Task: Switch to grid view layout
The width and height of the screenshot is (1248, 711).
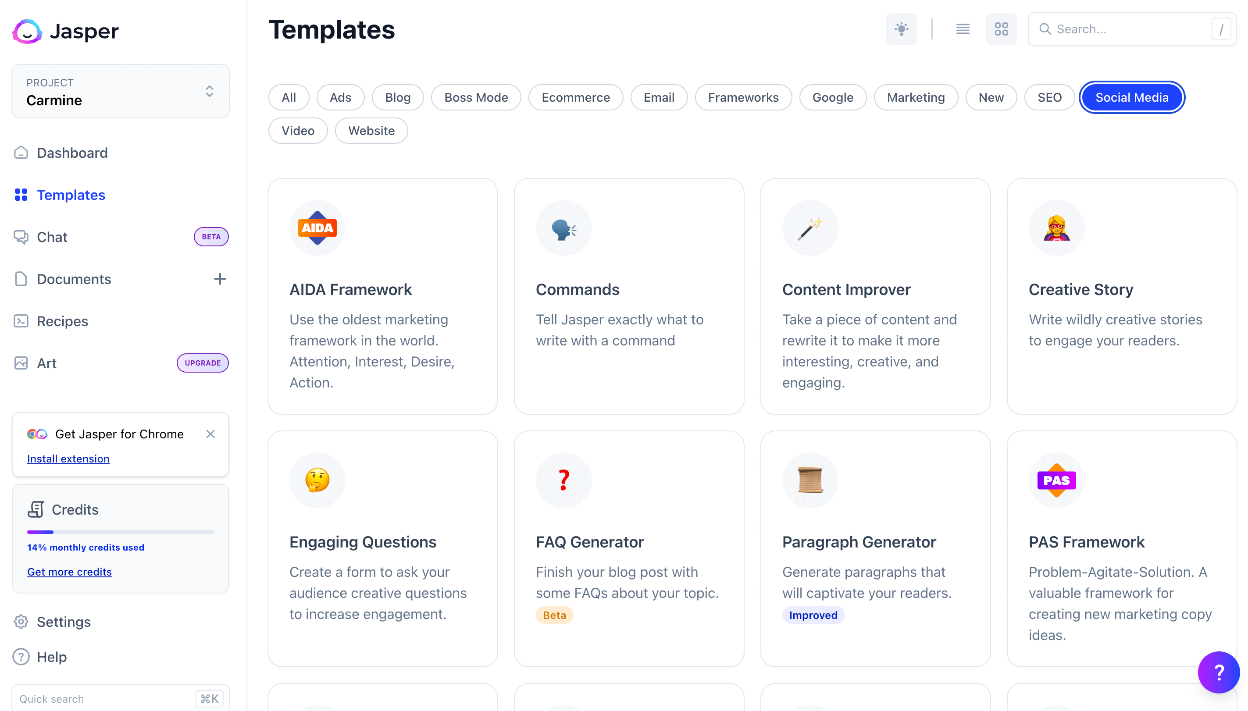Action: click(x=1001, y=29)
